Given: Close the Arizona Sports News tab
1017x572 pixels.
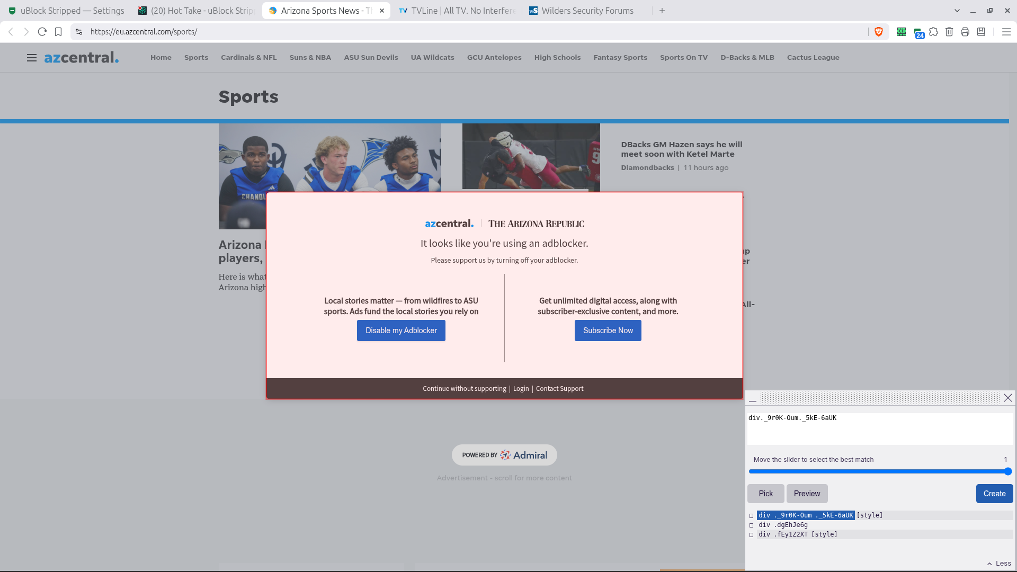Looking at the screenshot, I should pyautogui.click(x=382, y=11).
